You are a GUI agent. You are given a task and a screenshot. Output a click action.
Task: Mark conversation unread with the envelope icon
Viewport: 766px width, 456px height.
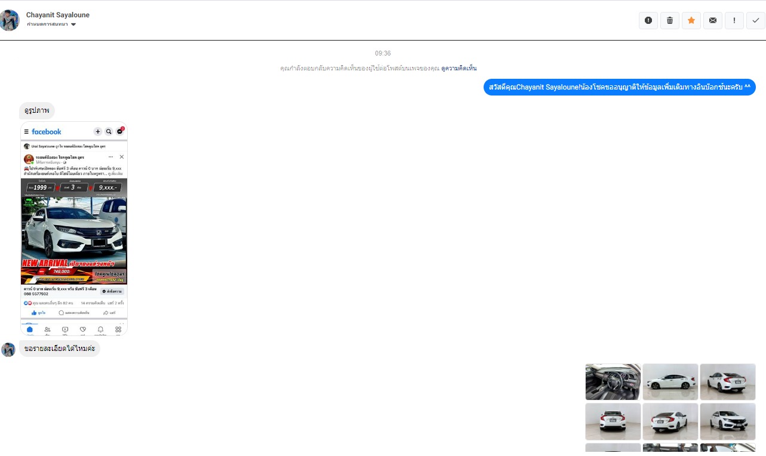click(x=713, y=20)
